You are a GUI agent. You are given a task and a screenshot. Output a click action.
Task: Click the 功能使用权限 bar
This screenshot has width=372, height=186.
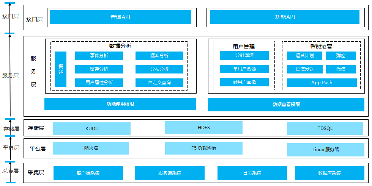click(120, 104)
